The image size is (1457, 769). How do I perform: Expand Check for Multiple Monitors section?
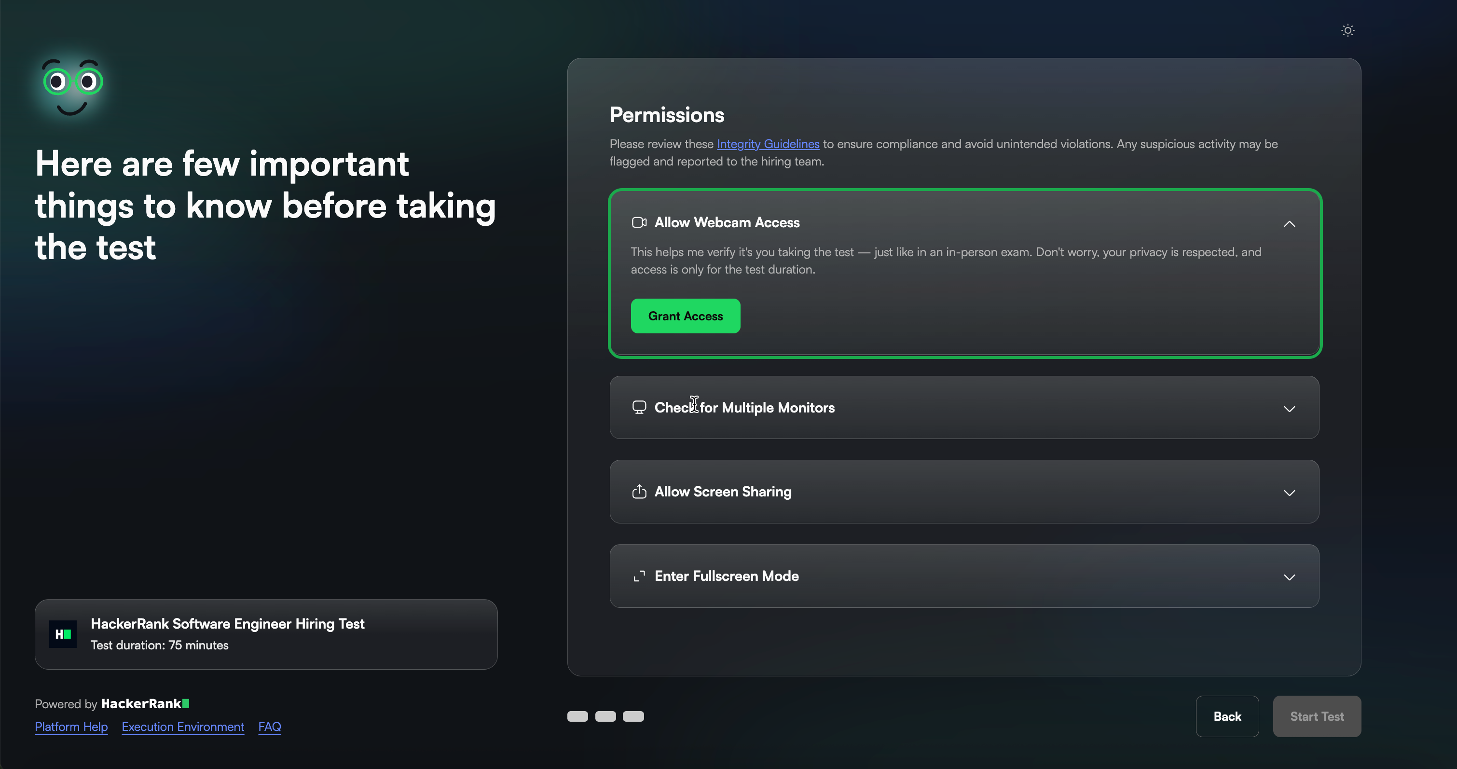point(1289,409)
